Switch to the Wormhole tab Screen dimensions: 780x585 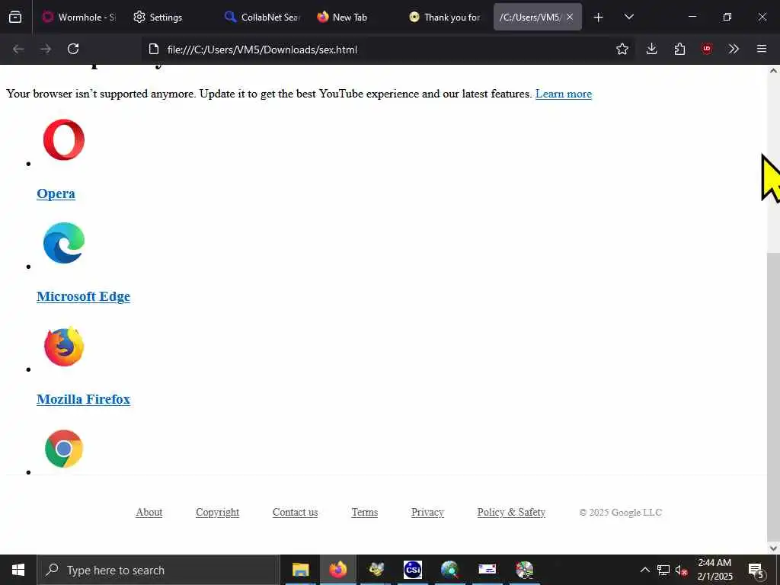(x=79, y=17)
